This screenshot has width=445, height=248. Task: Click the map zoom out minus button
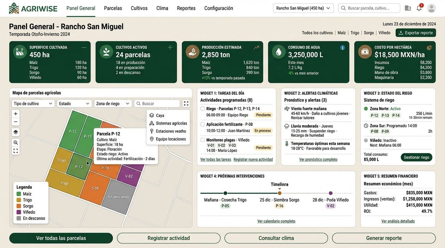[x=16, y=122]
